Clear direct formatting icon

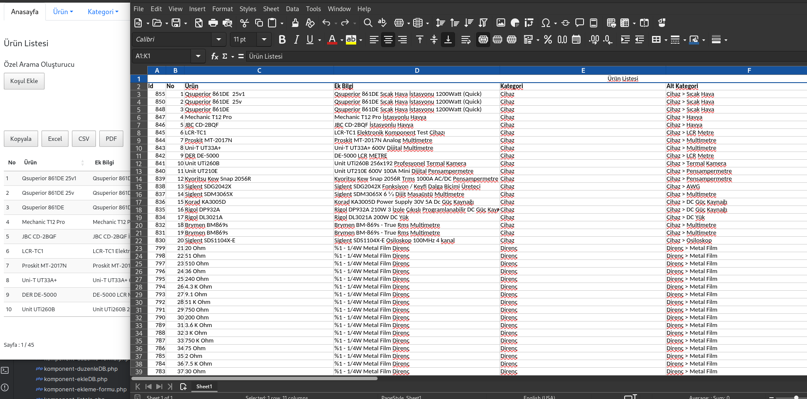310,23
